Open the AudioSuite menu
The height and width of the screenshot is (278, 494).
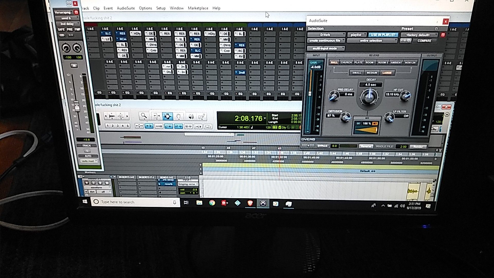(x=126, y=8)
